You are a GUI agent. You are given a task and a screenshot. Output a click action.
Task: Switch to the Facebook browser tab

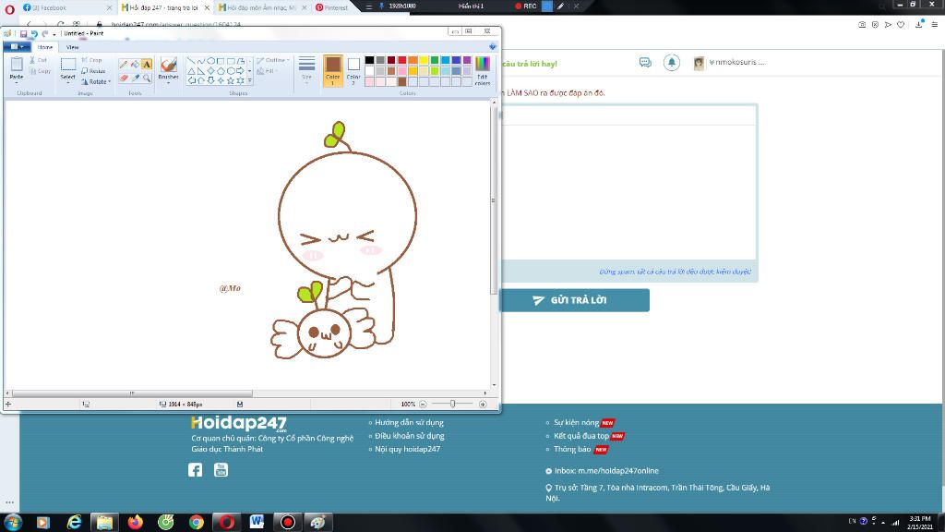(66, 7)
